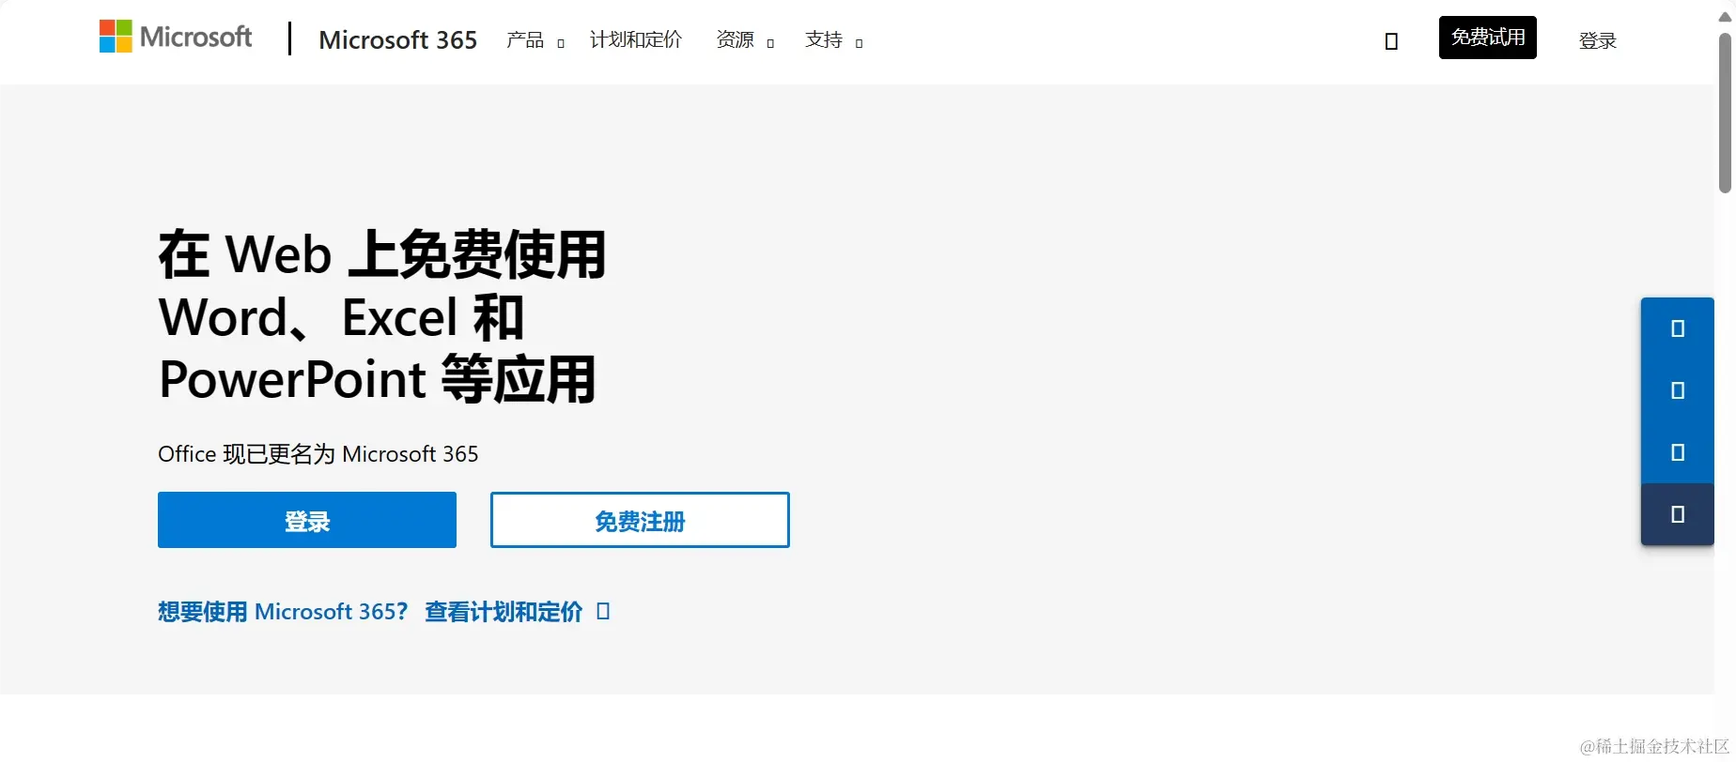
Task: Click the search icon in header
Action: 1391,41
